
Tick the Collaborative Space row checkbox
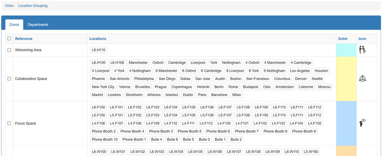pyautogui.click(x=9, y=79)
